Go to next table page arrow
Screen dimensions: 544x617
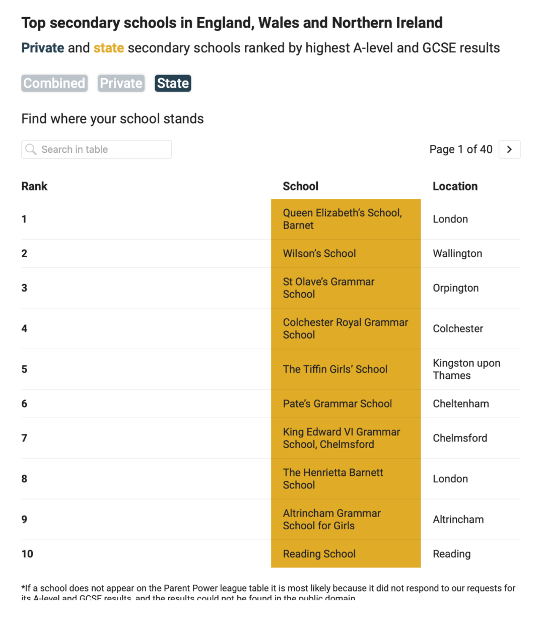(509, 149)
